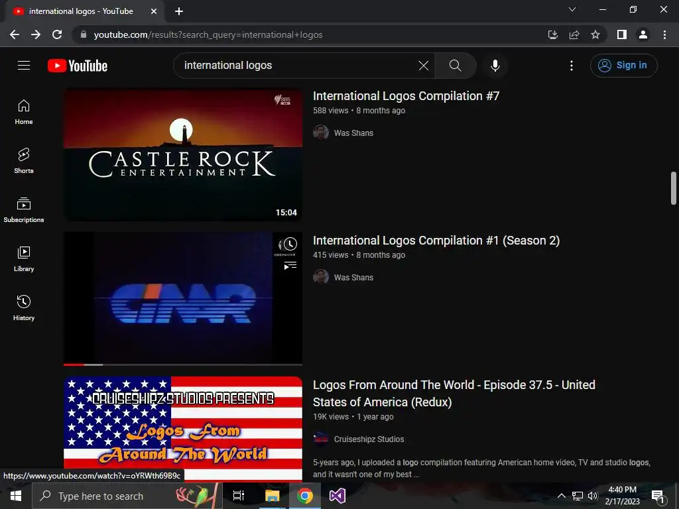Add Season 2 video to Watch Later
Screen dimensions: 679x509
(x=290, y=245)
